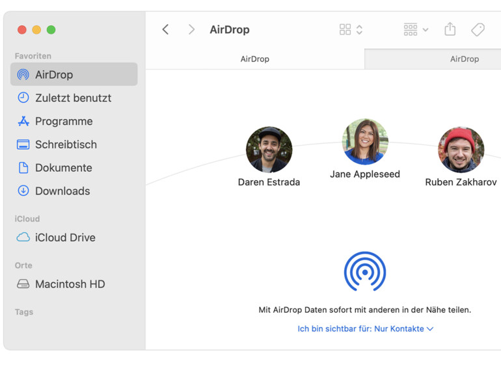Image resolution: width=501 pixels, height=376 pixels.
Task: Click the forward navigation arrow
Action: pos(191,29)
